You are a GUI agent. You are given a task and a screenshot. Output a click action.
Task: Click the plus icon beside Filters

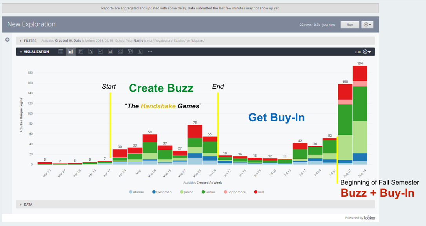tap(7, 40)
